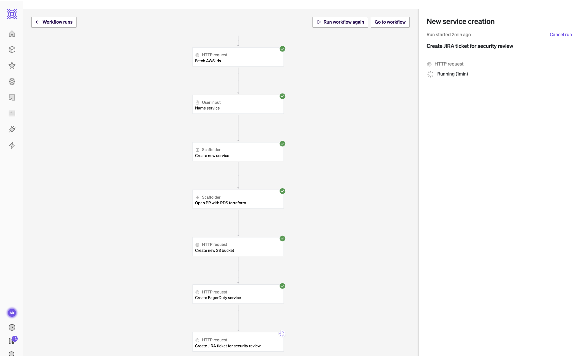Click green checkmark on Create new S3 bucket
The image size is (586, 356).
[282, 239]
